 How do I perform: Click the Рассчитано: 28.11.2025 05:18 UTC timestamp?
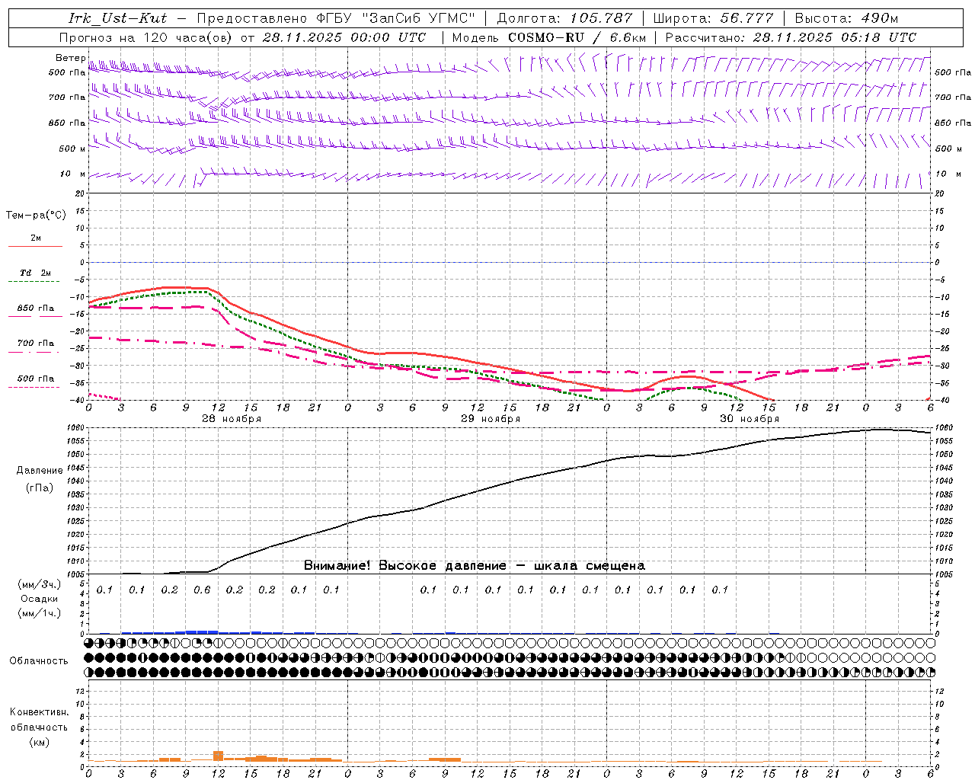tap(791, 37)
